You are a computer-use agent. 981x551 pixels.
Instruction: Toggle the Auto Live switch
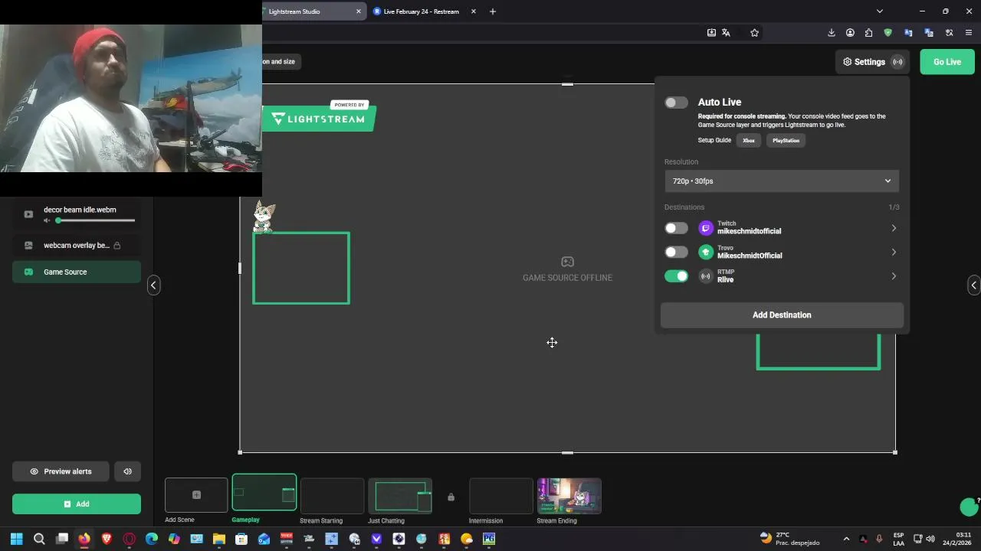676,103
